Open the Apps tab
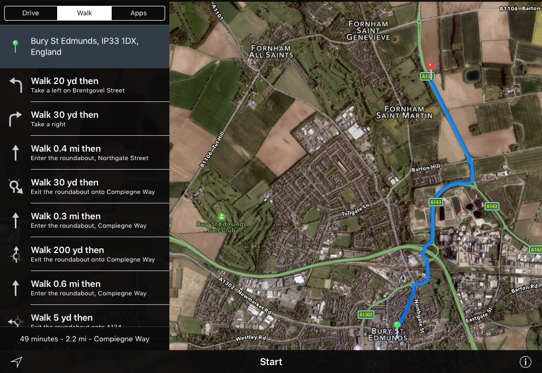542x373 pixels. pos(138,13)
